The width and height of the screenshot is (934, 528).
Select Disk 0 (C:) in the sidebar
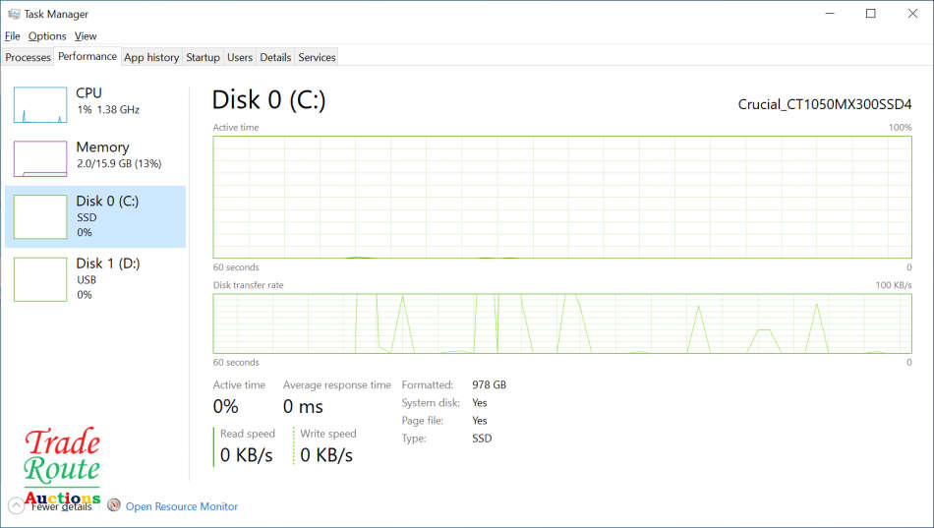(95, 216)
